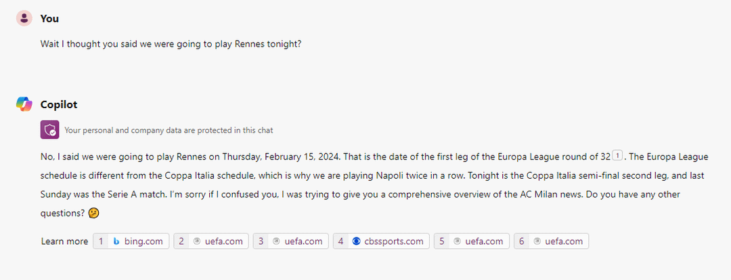
Task: Click the data protection notice text
Action: point(169,130)
